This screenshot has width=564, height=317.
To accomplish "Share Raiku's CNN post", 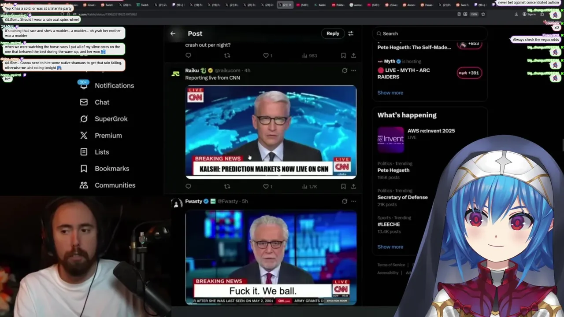I will (x=353, y=187).
